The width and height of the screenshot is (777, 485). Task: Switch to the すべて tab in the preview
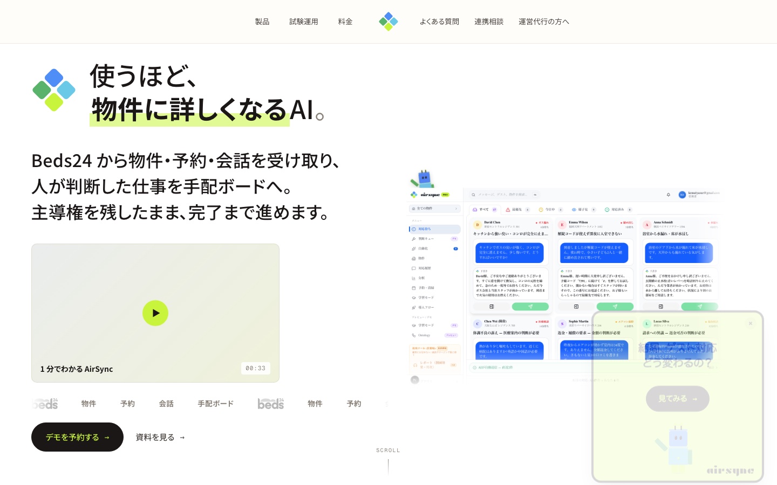coord(485,210)
